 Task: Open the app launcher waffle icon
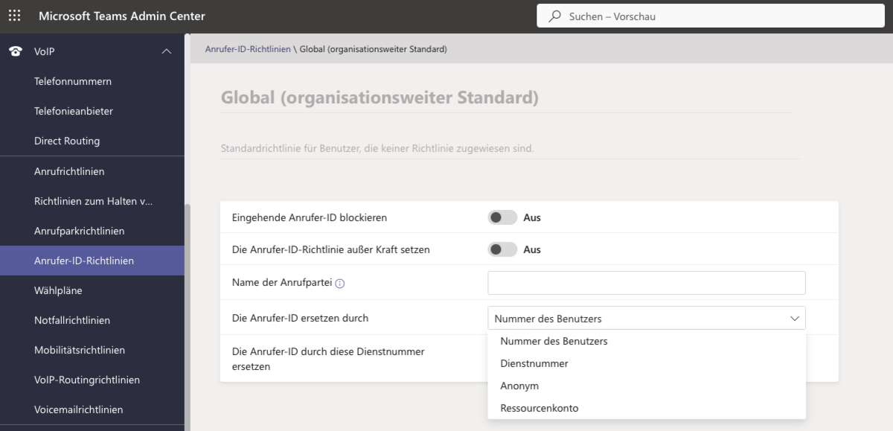(x=15, y=16)
